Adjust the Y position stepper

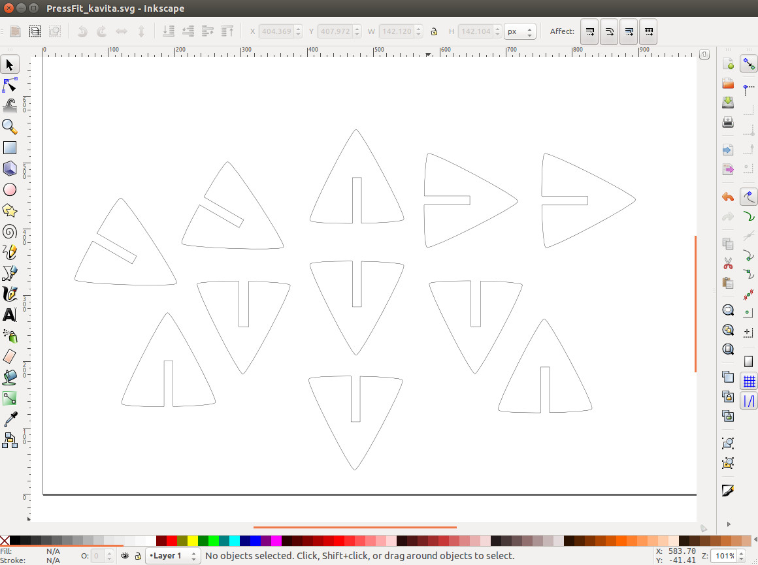(x=357, y=31)
